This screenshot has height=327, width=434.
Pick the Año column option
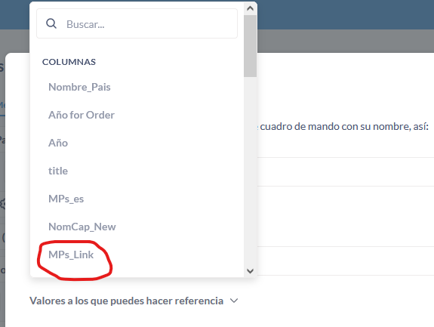click(58, 143)
